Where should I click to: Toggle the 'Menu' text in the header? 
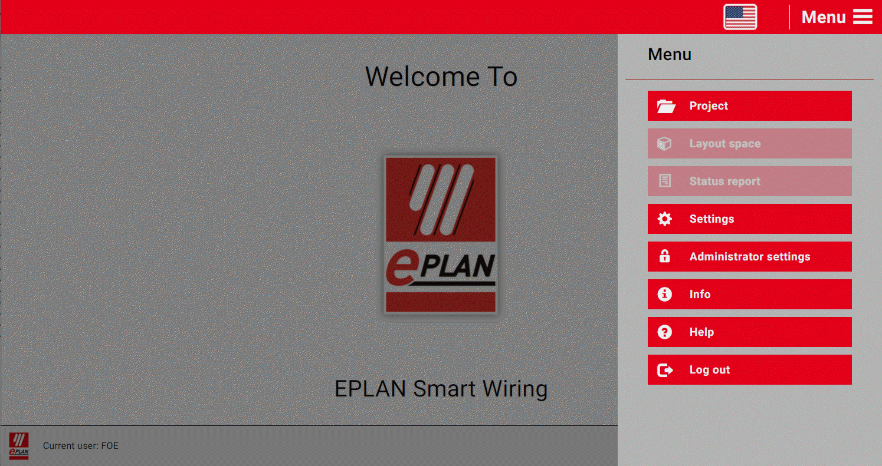tap(824, 17)
